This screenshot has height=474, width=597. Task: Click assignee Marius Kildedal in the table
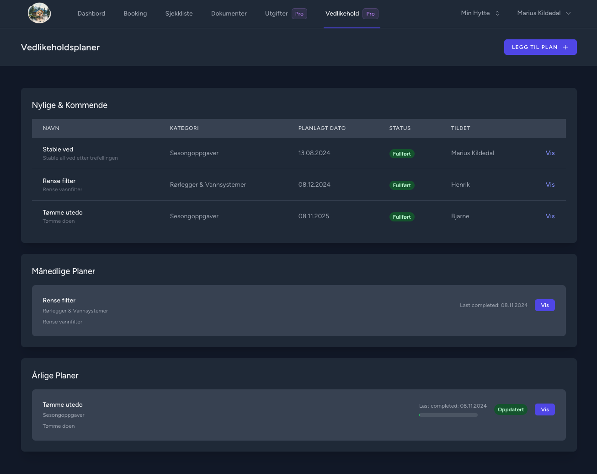point(472,153)
